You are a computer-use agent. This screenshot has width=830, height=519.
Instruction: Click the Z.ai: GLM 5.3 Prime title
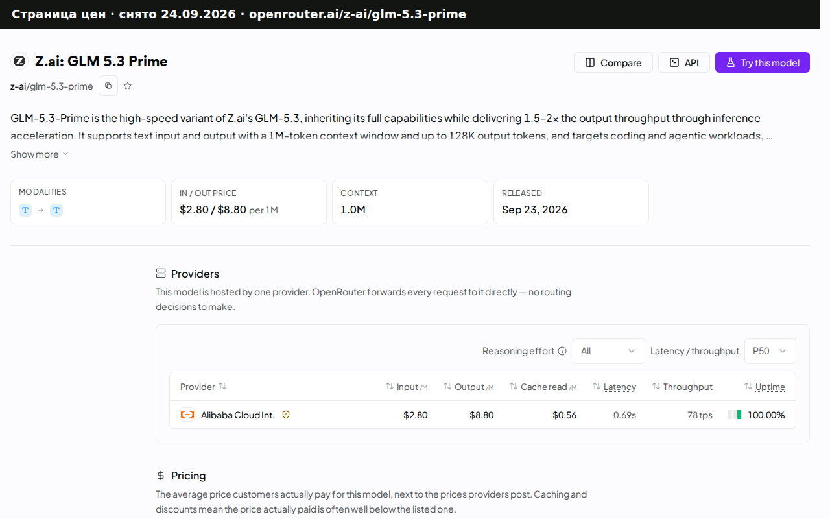(101, 62)
